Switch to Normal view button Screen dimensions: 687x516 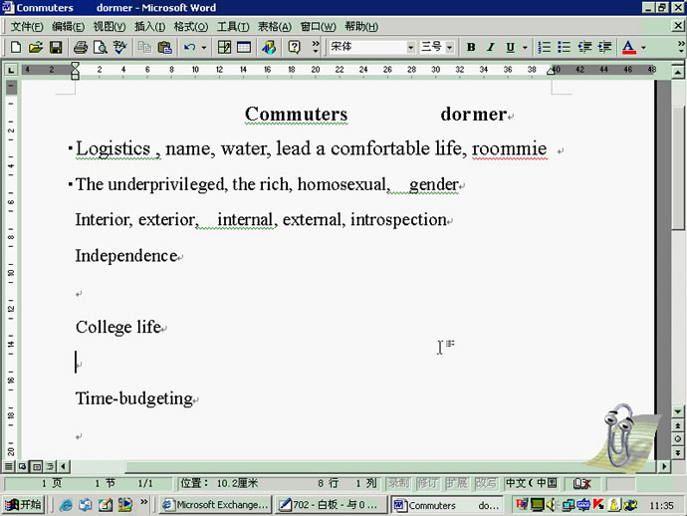click(x=8, y=466)
